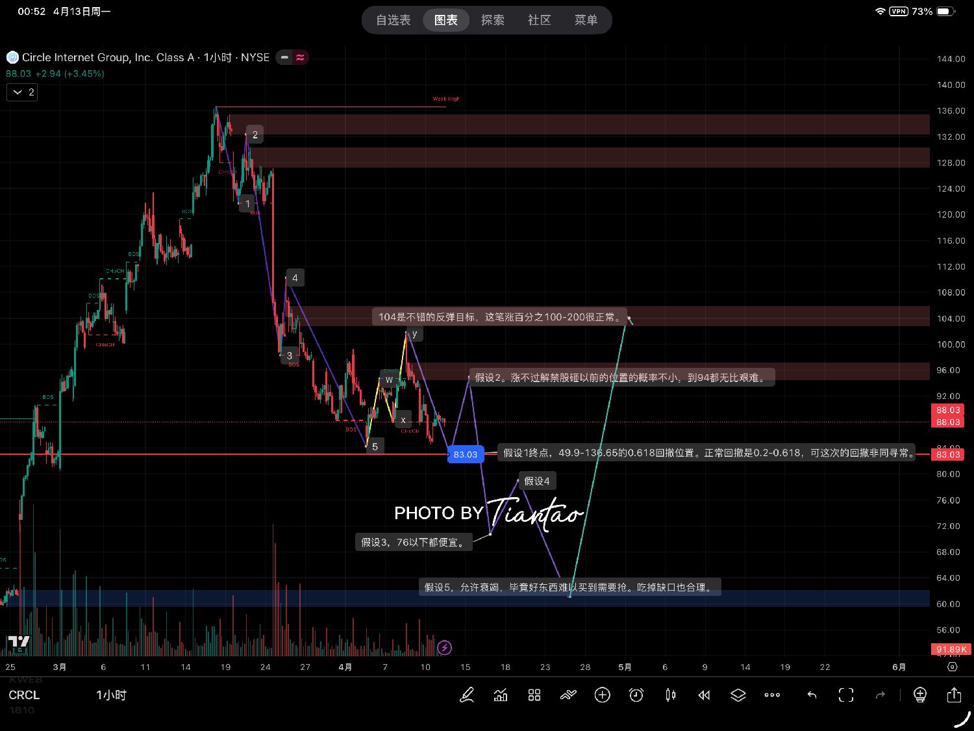
Task: Enter fullscreen mode with the frame icon
Action: (846, 695)
